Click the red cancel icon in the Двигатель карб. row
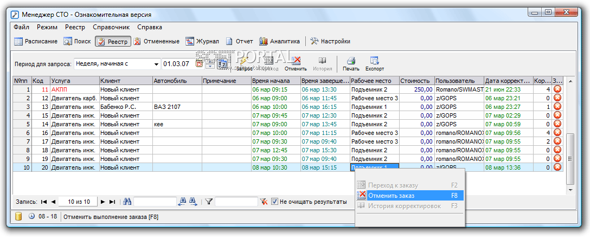Screen dimensions: 590x239 pyautogui.click(x=557, y=98)
